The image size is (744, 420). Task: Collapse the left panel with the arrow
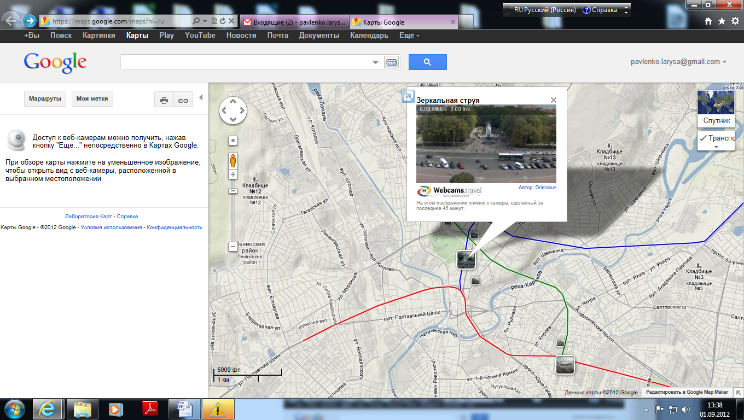point(201,97)
